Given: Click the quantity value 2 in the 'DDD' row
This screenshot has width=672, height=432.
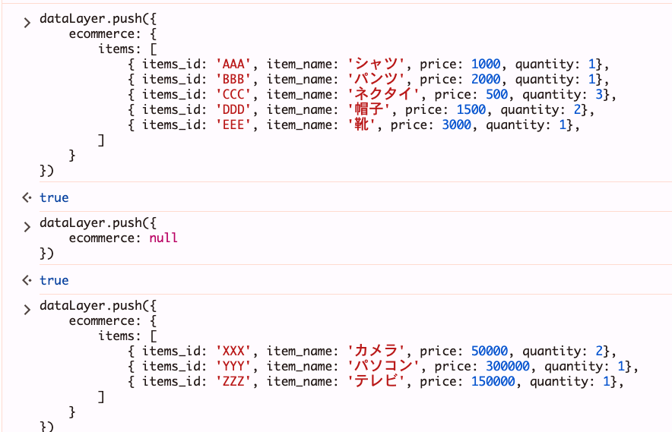Looking at the screenshot, I should point(577,110).
